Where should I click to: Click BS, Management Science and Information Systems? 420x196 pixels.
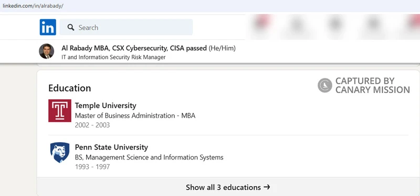tap(149, 157)
